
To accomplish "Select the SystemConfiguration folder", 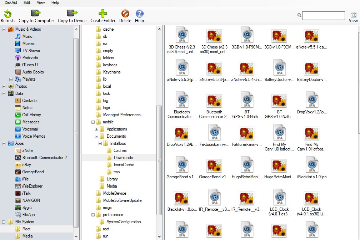I will [x=124, y=222].
